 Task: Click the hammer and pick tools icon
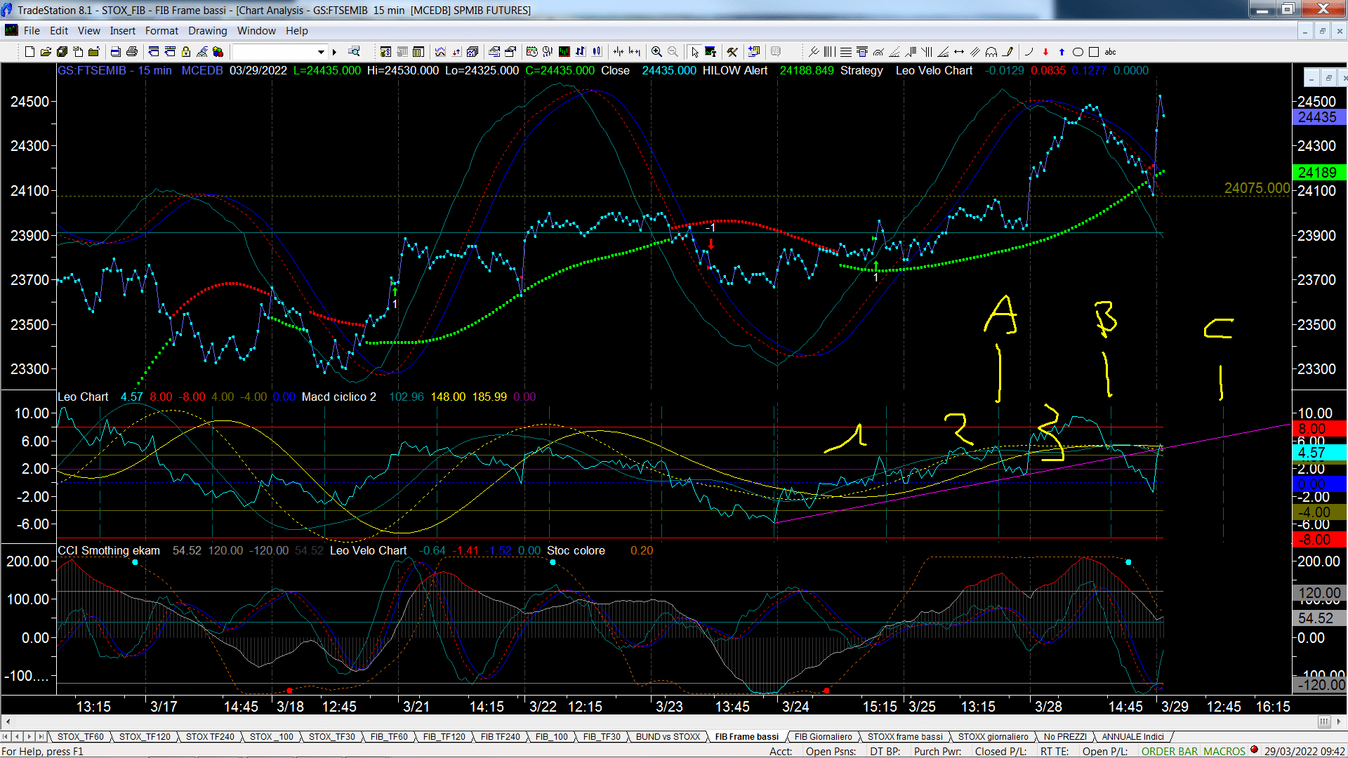(732, 52)
